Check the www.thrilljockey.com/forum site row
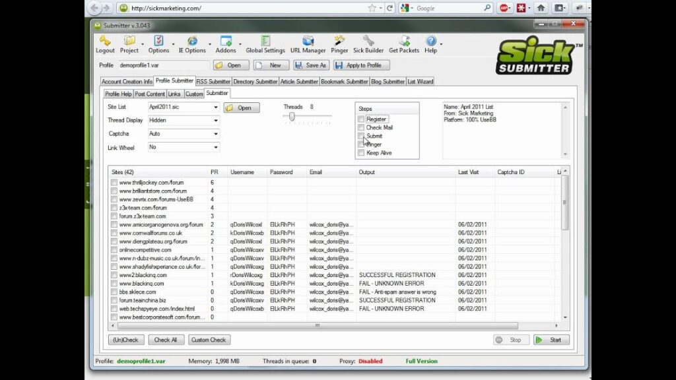Screen dimensions: 676x380 (114, 182)
